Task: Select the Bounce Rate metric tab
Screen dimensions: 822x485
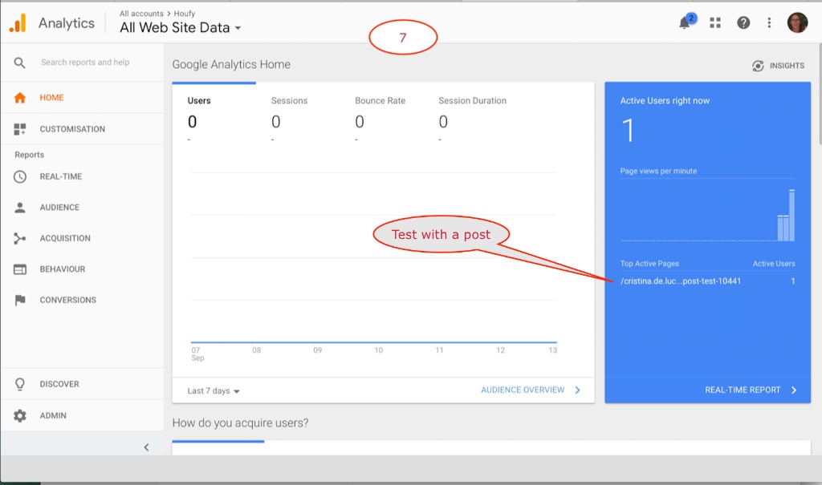Action: pos(380,101)
